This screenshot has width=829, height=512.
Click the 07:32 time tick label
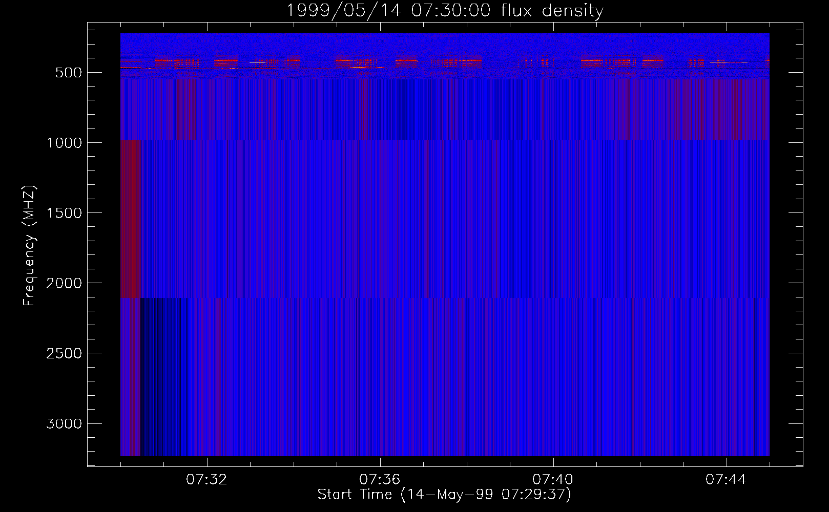(x=206, y=480)
